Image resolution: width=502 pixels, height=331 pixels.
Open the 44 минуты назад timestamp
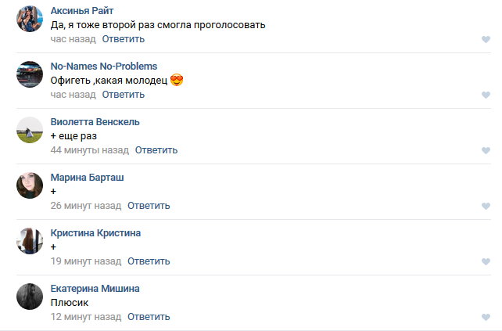tap(90, 150)
